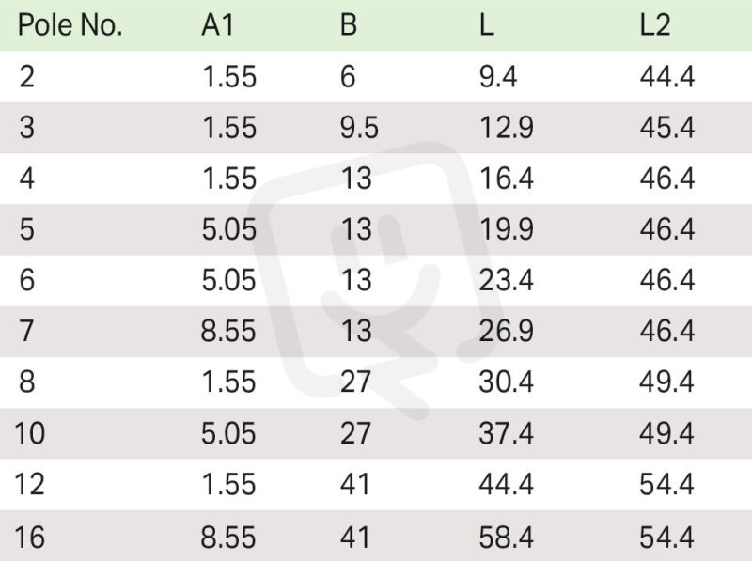Click B value 9.5 for pole 3

point(359,128)
